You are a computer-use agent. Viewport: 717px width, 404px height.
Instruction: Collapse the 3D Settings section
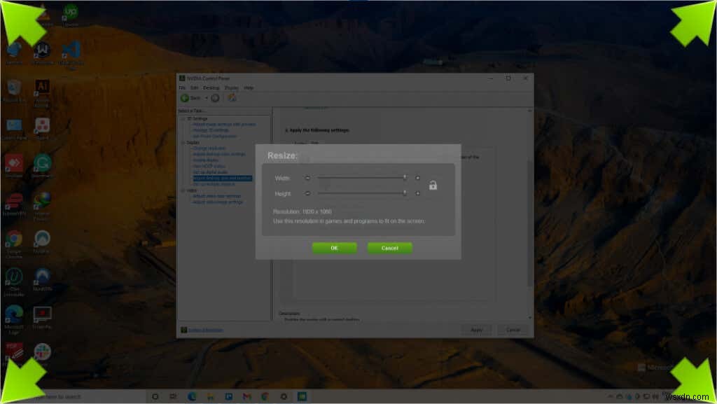182,118
